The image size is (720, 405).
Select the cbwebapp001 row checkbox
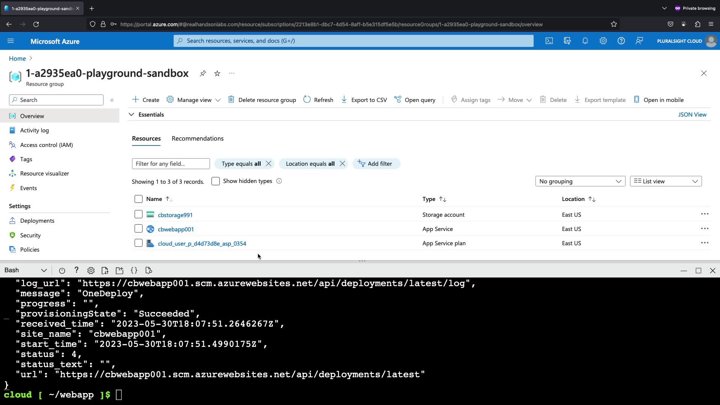point(138,229)
